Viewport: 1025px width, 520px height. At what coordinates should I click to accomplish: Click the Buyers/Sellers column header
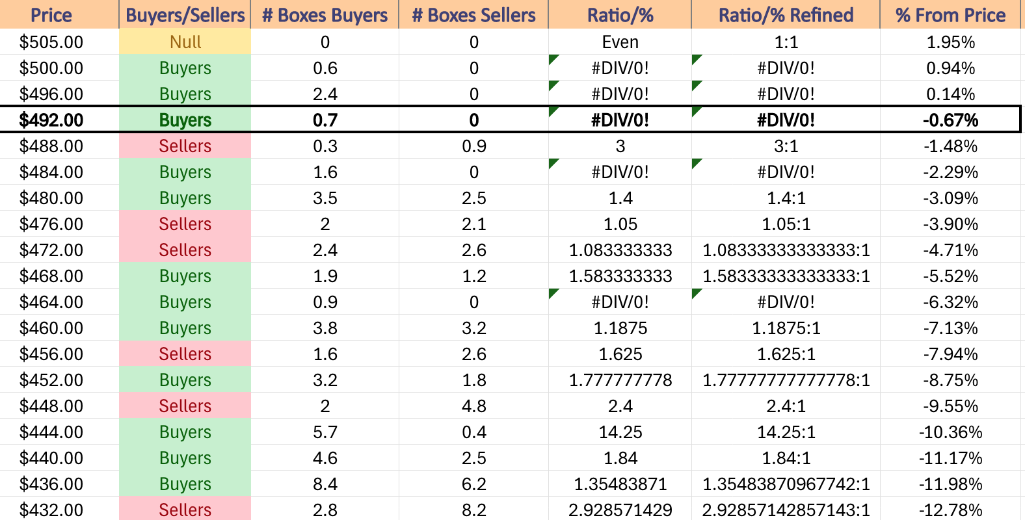pos(185,14)
